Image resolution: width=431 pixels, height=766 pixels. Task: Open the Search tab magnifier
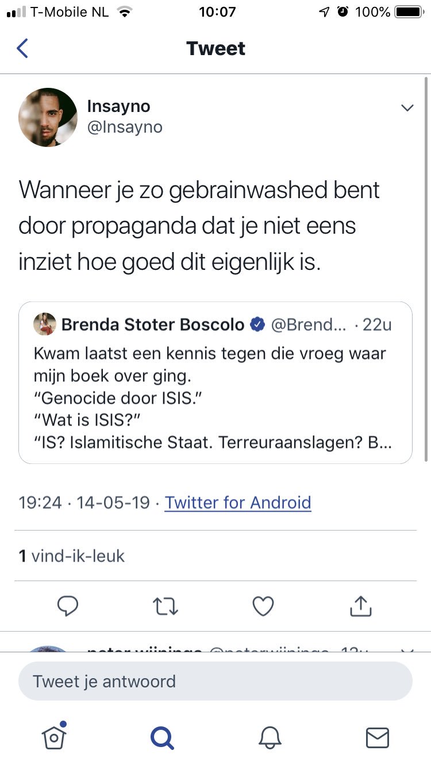pos(162,737)
